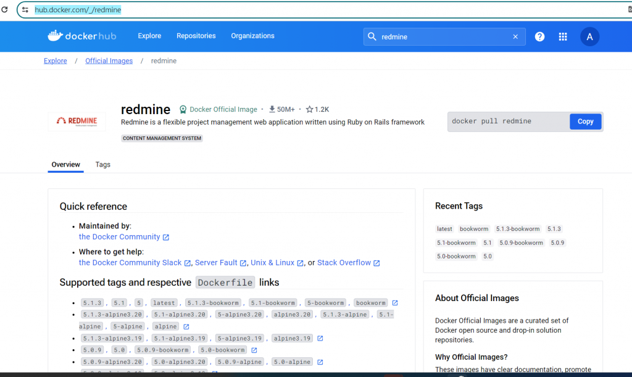This screenshot has width=632, height=377.
Task: Open the Organizations nav menu
Action: coord(252,36)
